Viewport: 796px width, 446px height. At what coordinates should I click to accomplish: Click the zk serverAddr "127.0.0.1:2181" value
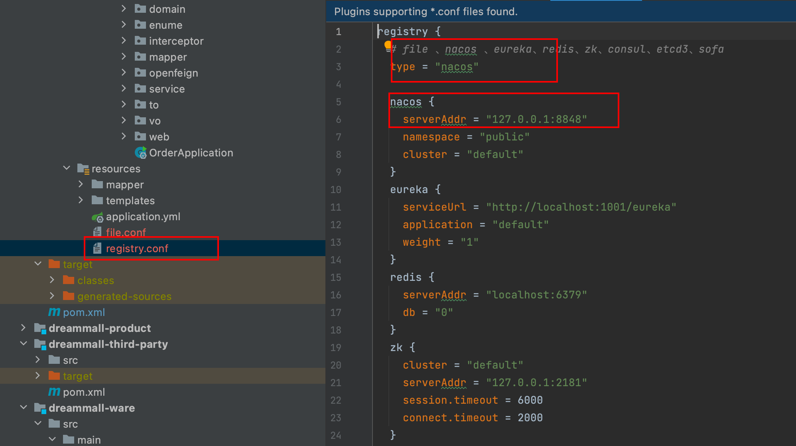[x=536, y=383]
